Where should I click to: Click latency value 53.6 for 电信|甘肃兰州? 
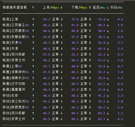(102, 60)
